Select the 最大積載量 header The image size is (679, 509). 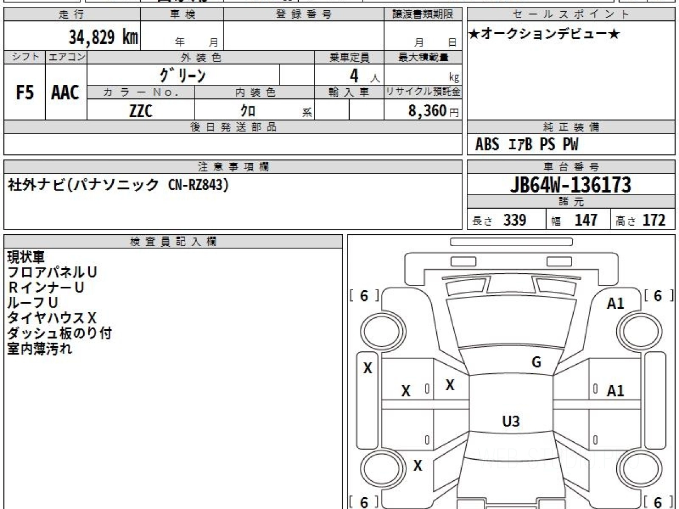[x=423, y=57]
